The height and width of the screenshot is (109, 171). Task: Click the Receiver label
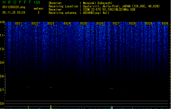click(55, 10)
